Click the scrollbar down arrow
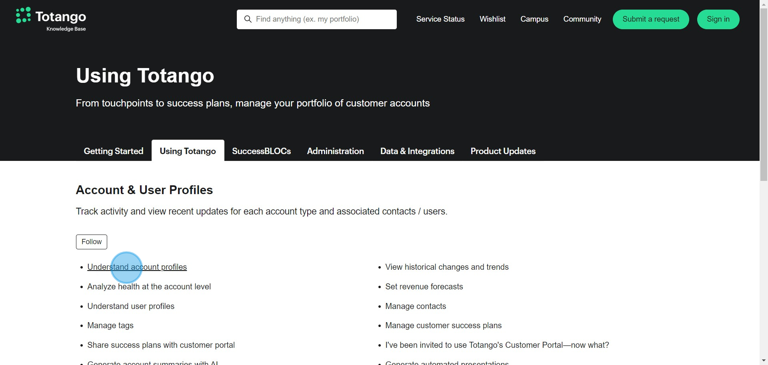Viewport: 768px width, 365px height. point(764,361)
